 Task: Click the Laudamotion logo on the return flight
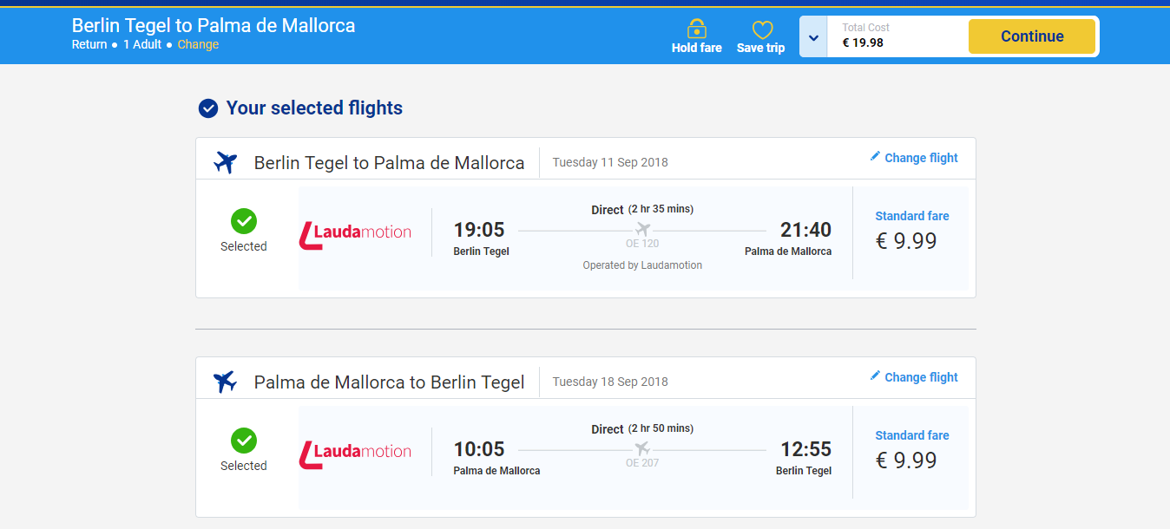(x=356, y=452)
